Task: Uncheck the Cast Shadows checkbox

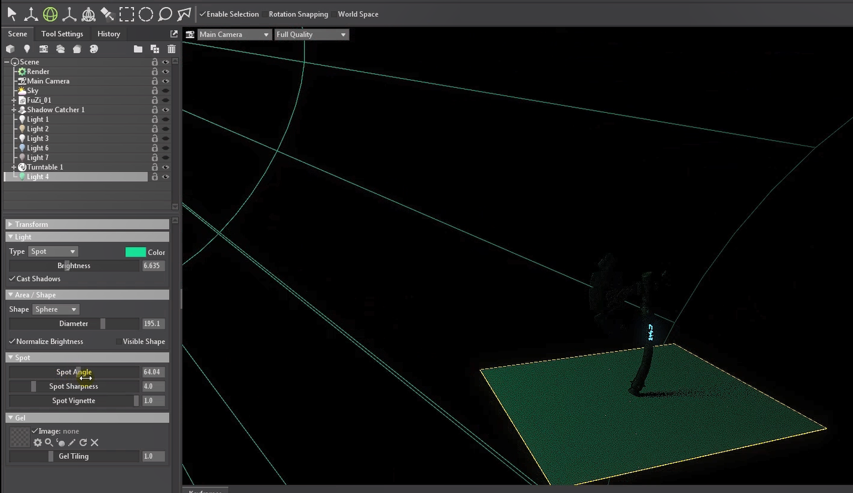Action: pyautogui.click(x=12, y=279)
